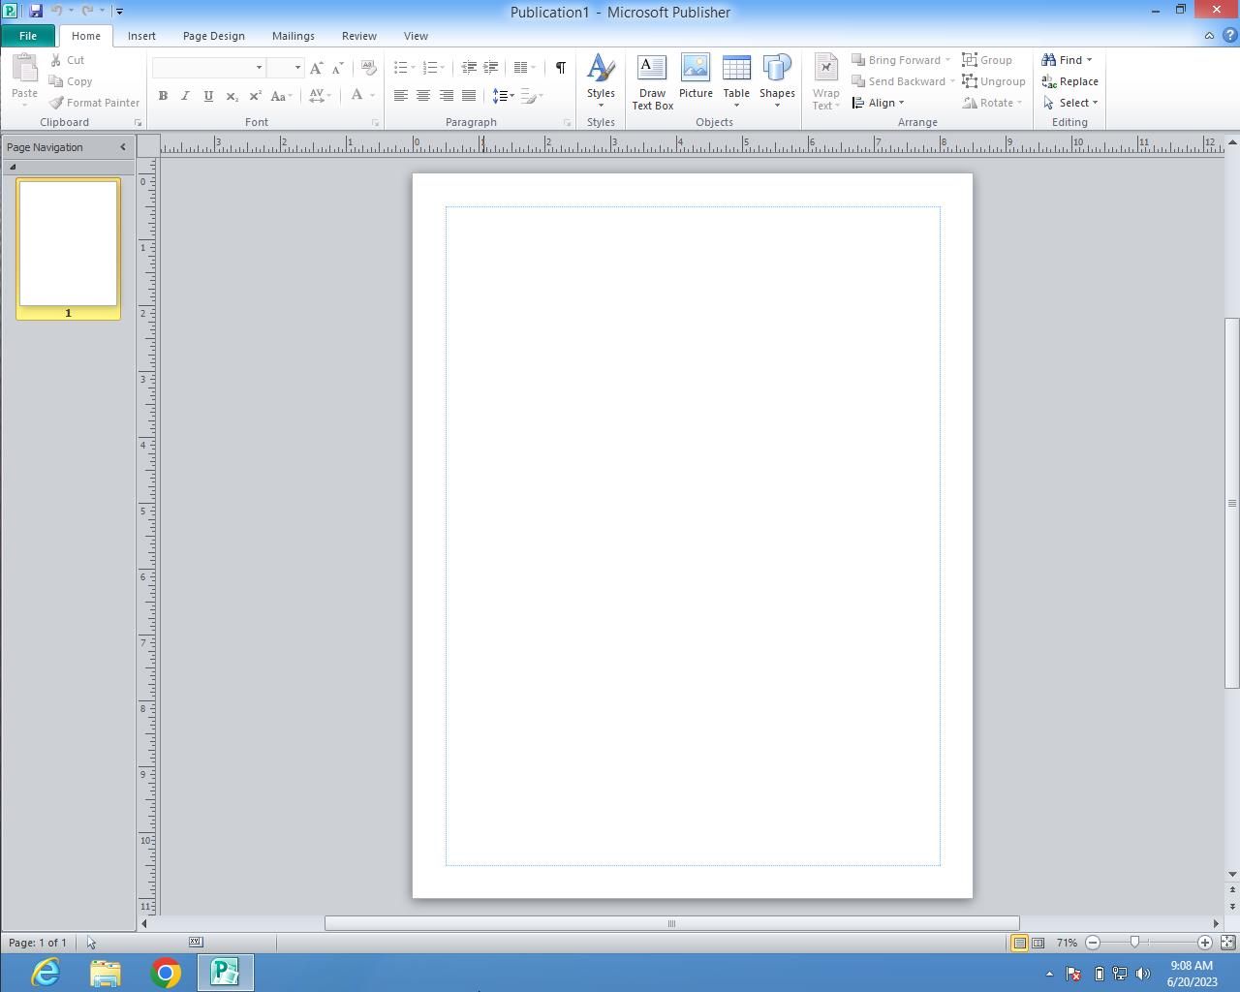Open the Shapes gallery
Image resolution: width=1240 pixels, height=992 pixels.
pos(777,81)
